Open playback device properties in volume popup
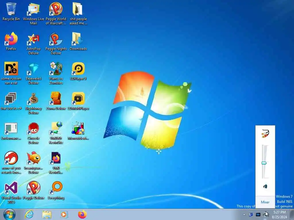Screen dimensions: 294x220 coord(265,133)
